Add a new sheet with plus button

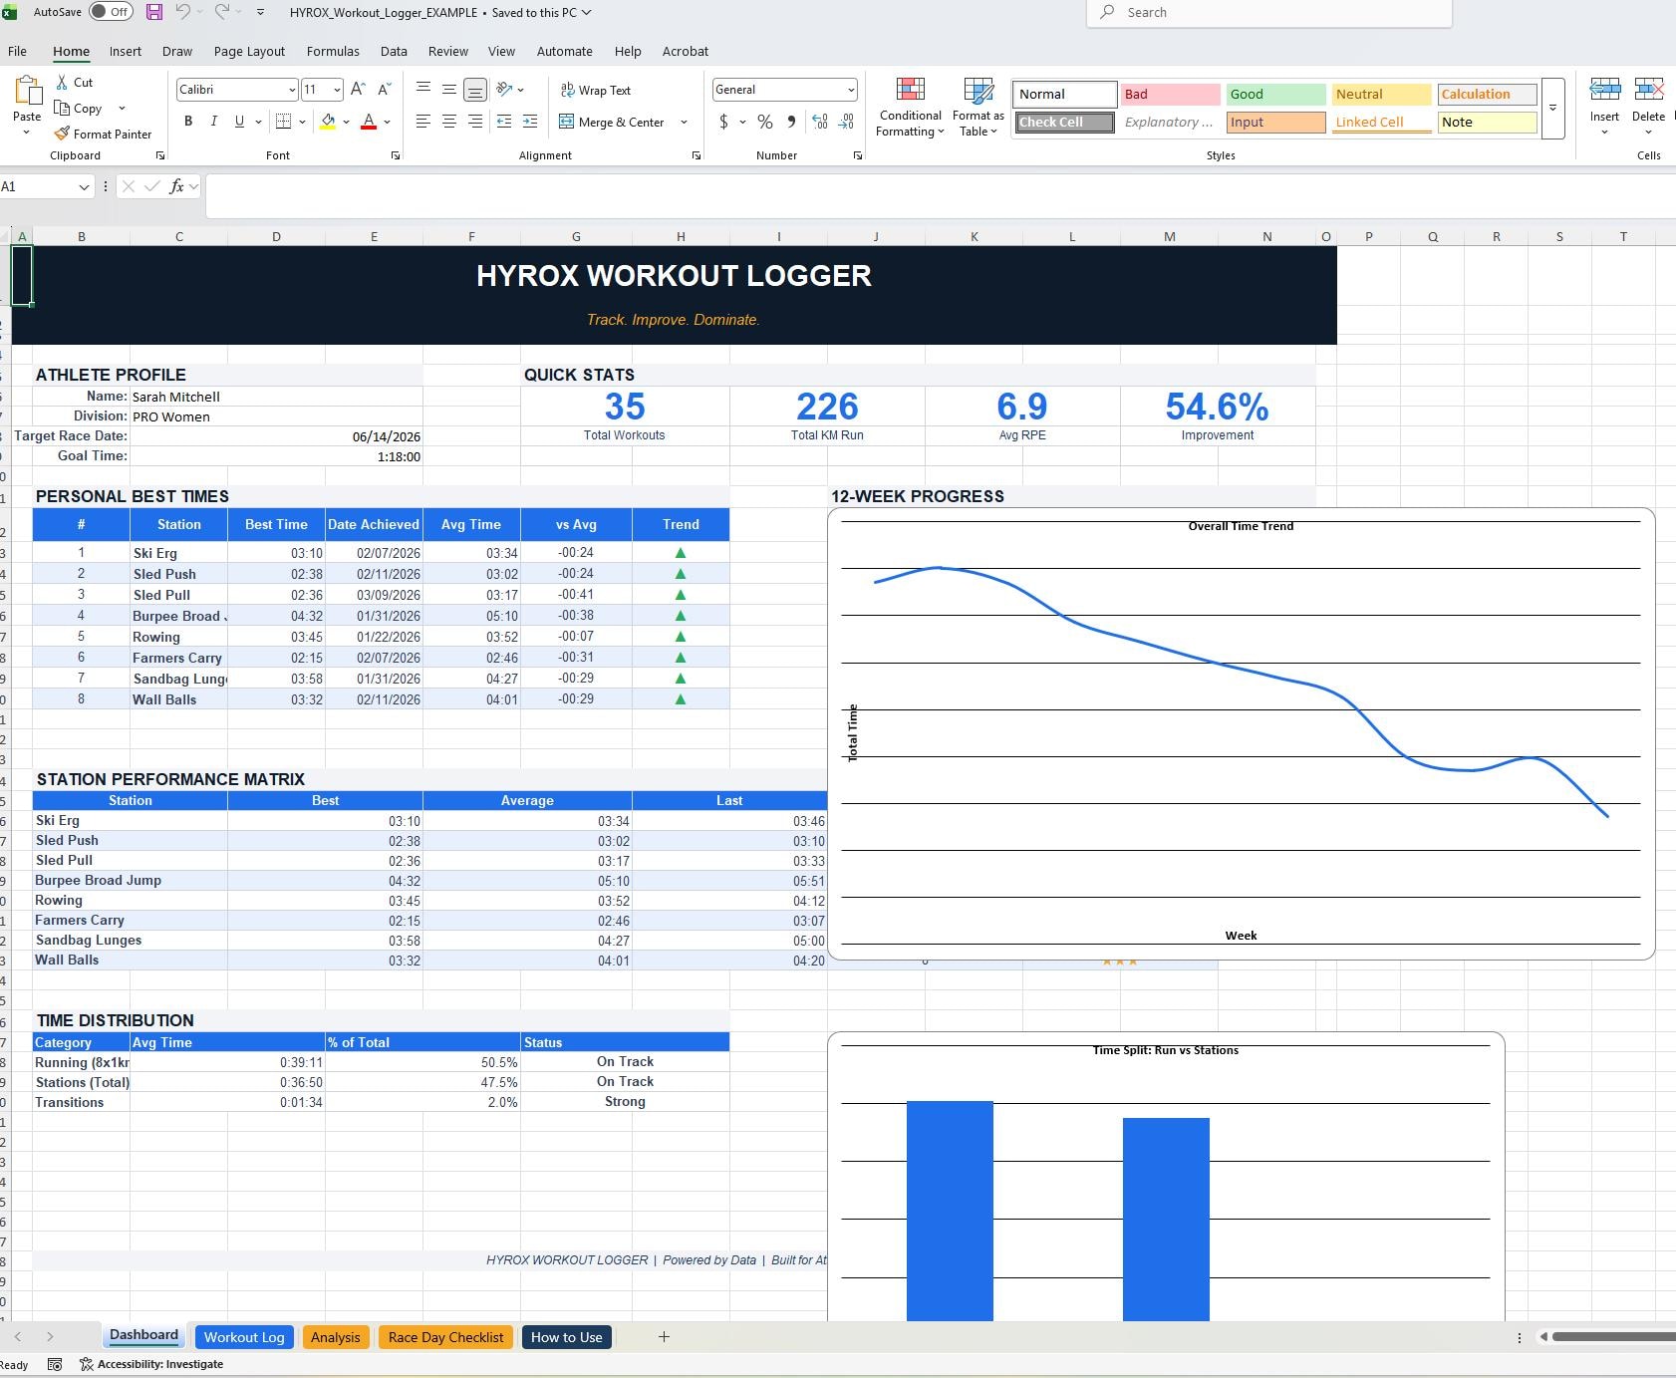[664, 1337]
